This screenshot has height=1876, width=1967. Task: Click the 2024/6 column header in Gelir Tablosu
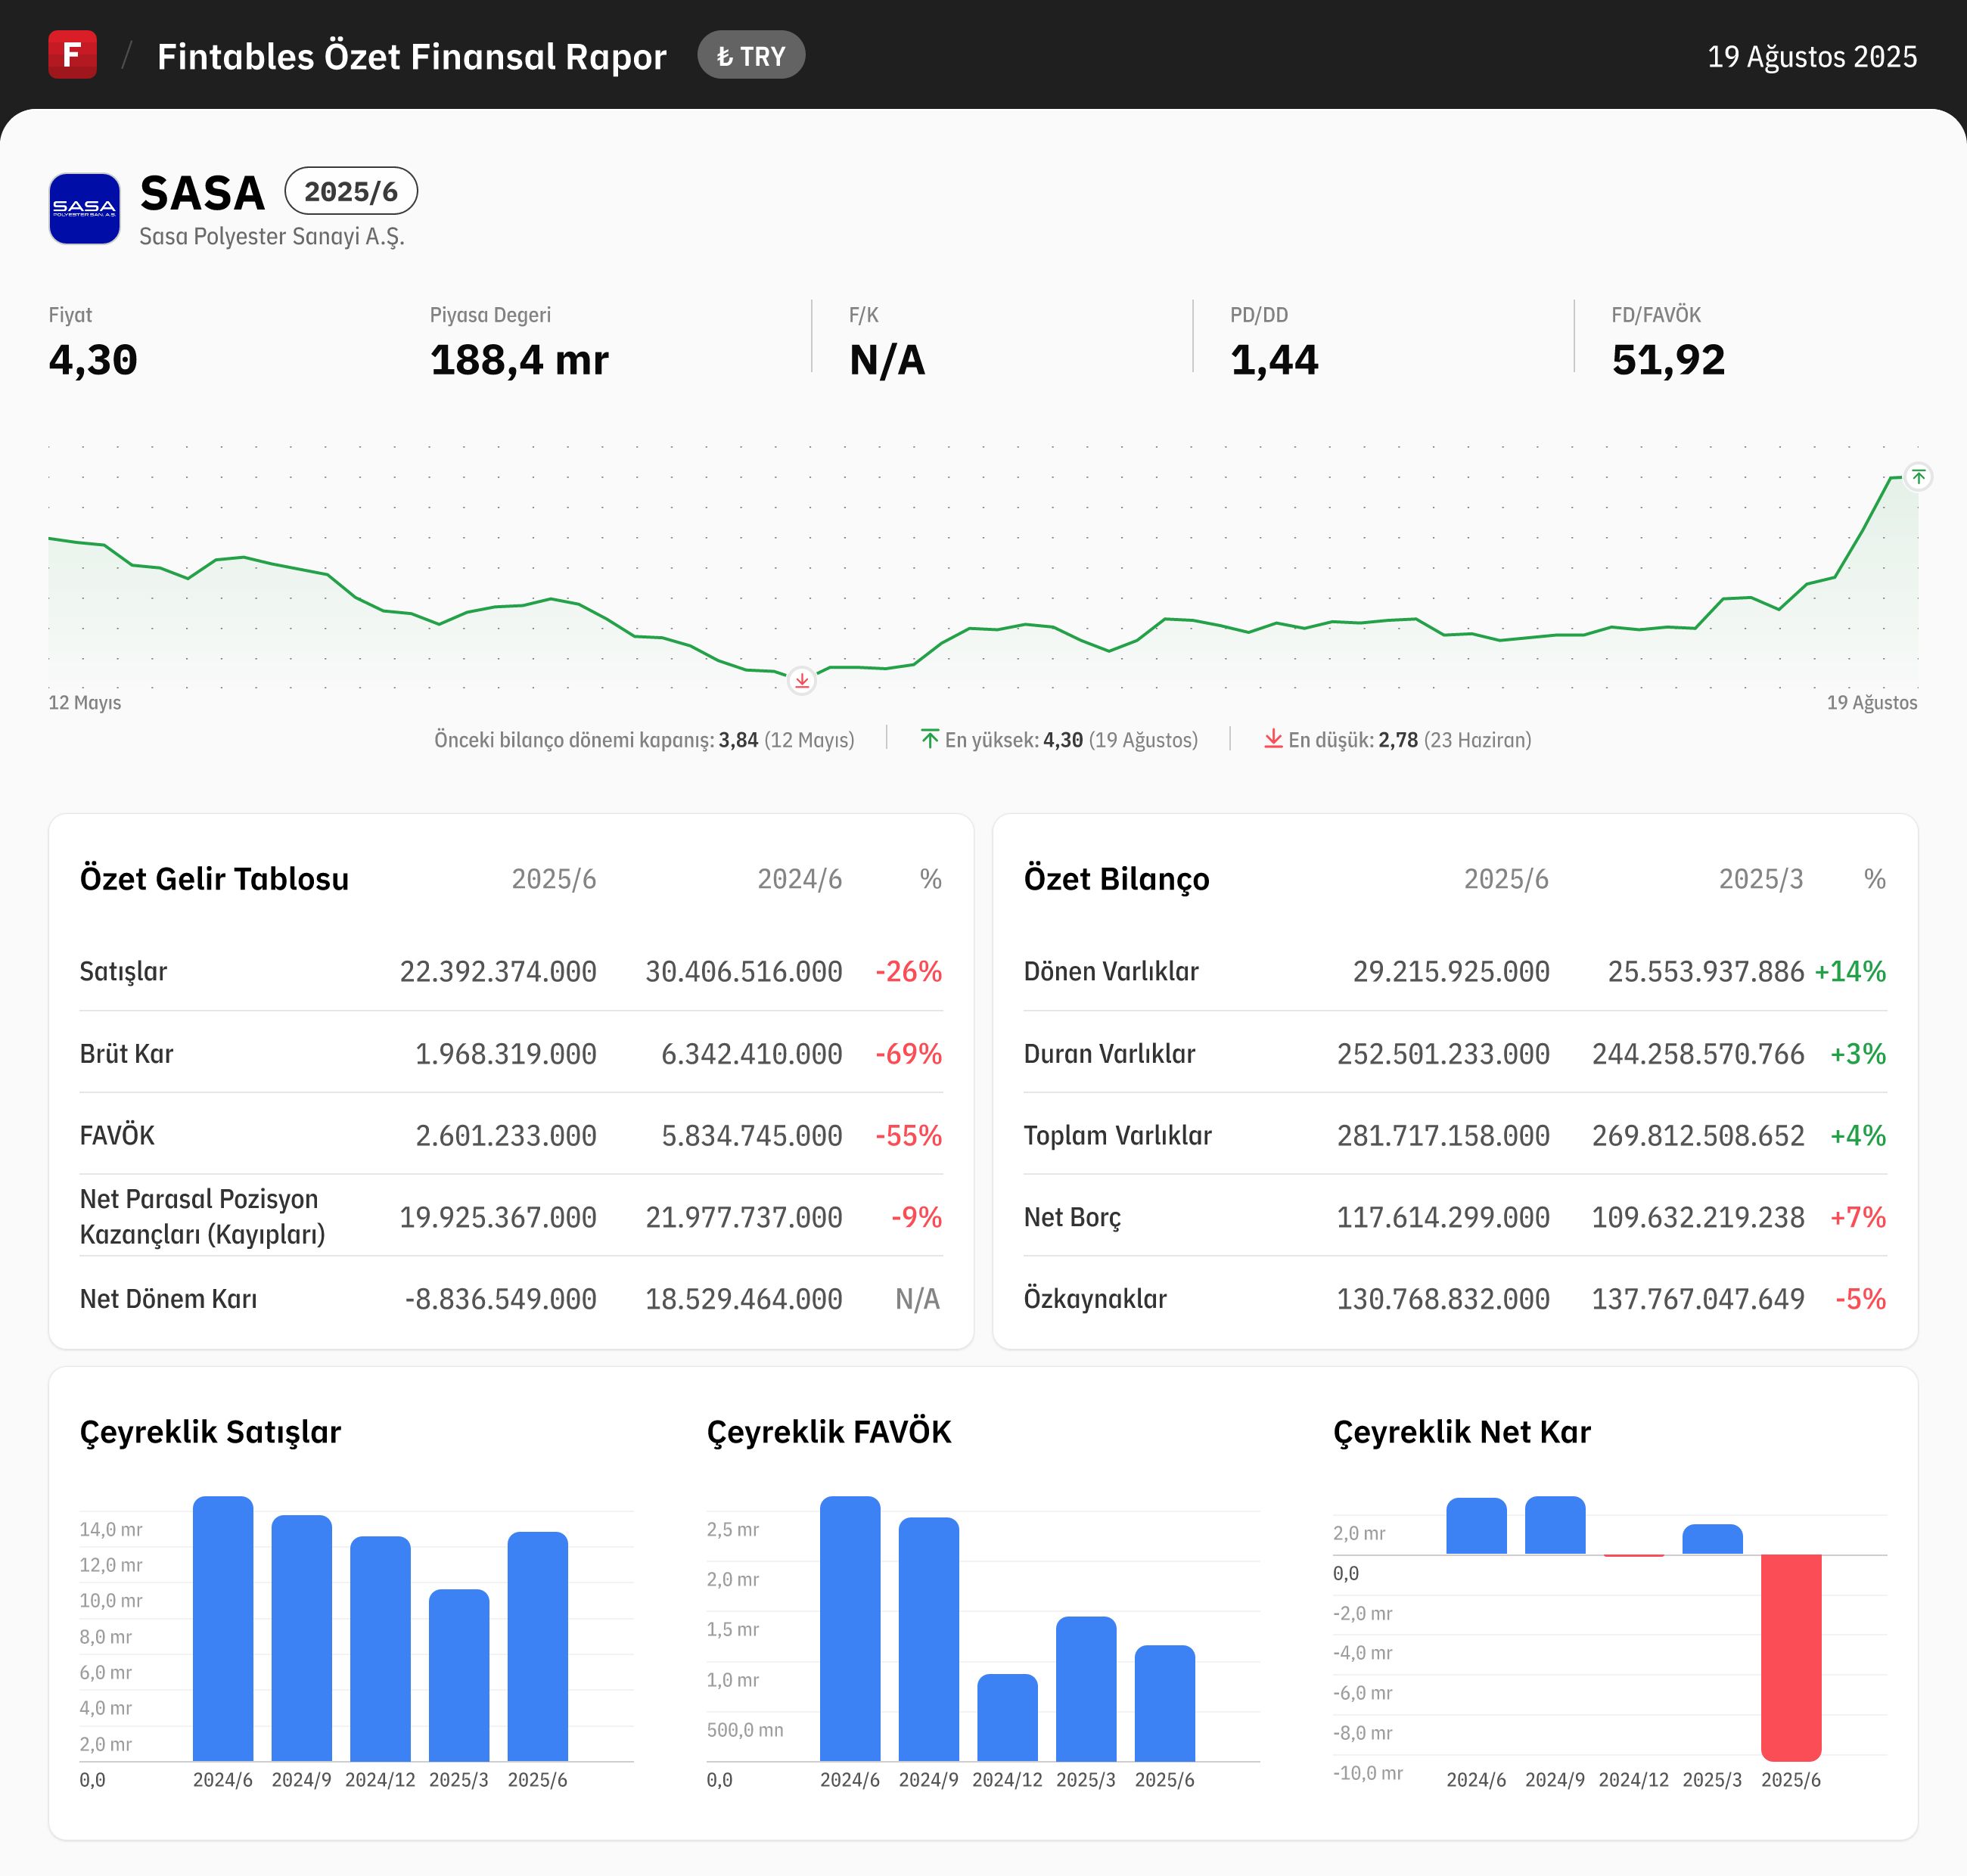pos(799,879)
